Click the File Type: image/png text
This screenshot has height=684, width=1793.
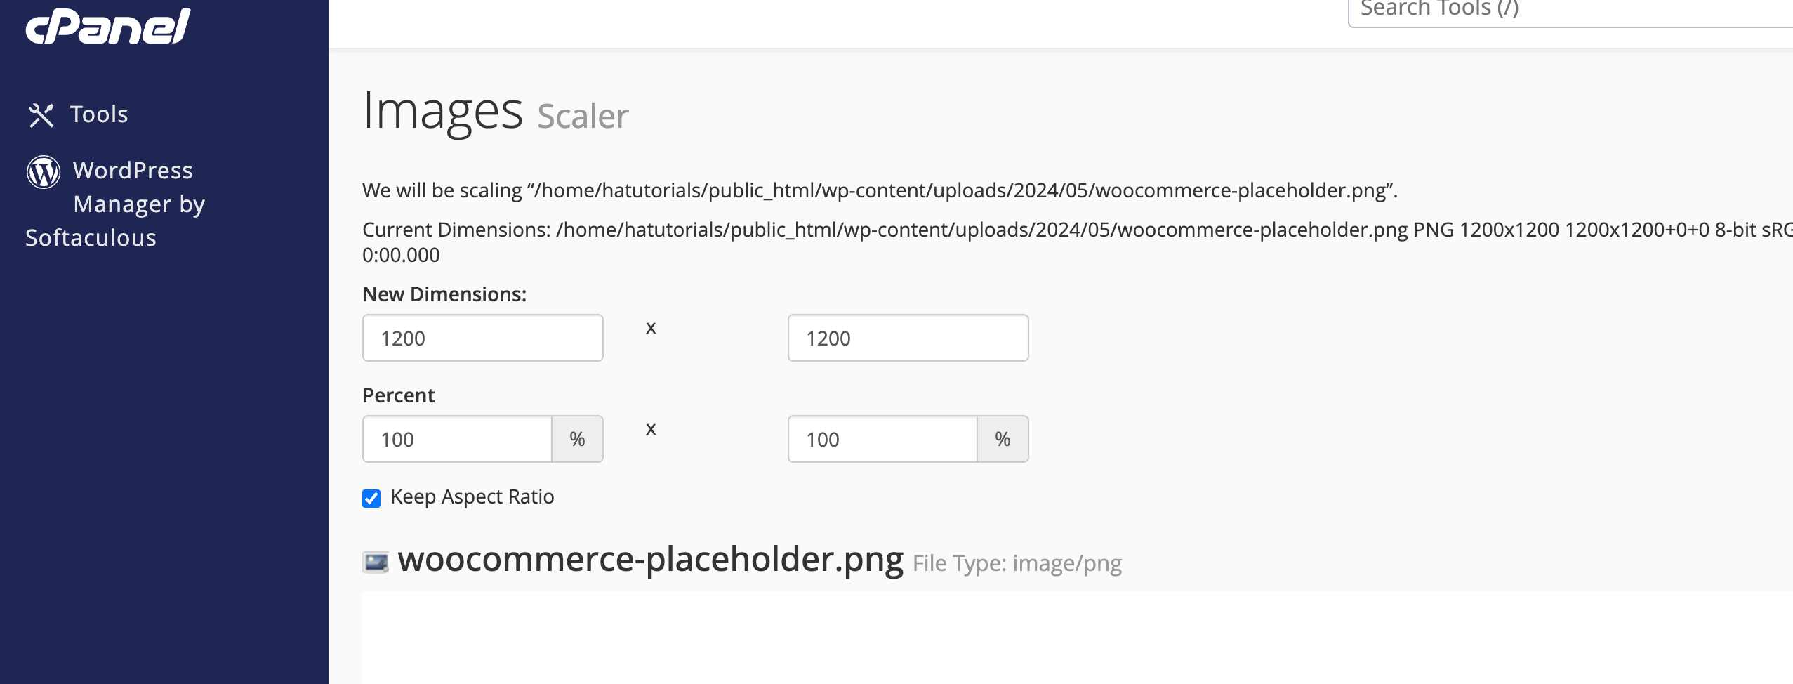pyautogui.click(x=1017, y=563)
